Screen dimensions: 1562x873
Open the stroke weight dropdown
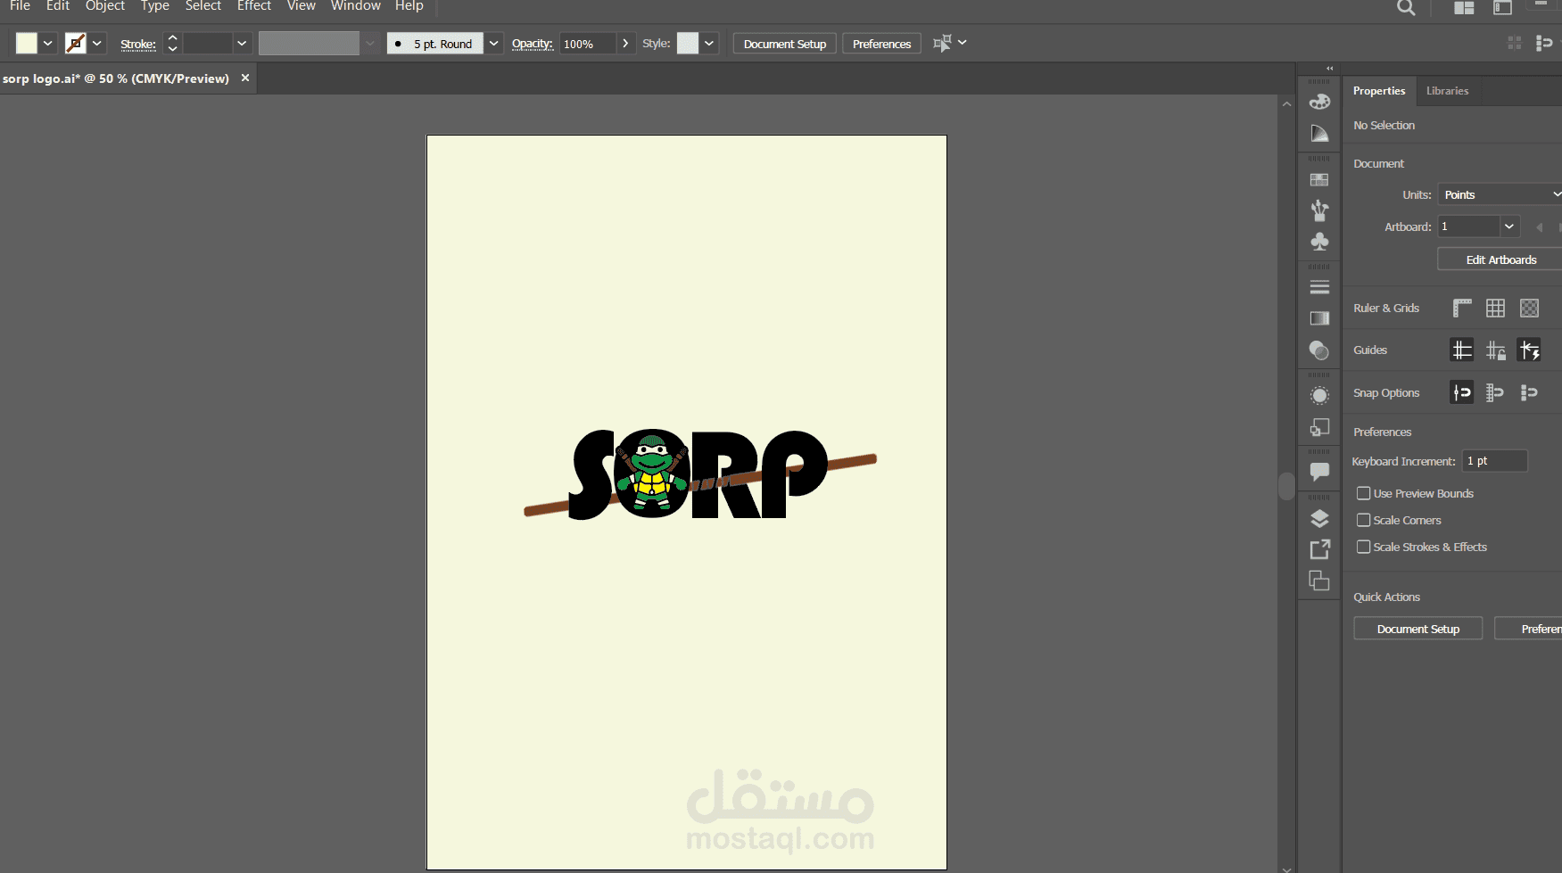(241, 43)
